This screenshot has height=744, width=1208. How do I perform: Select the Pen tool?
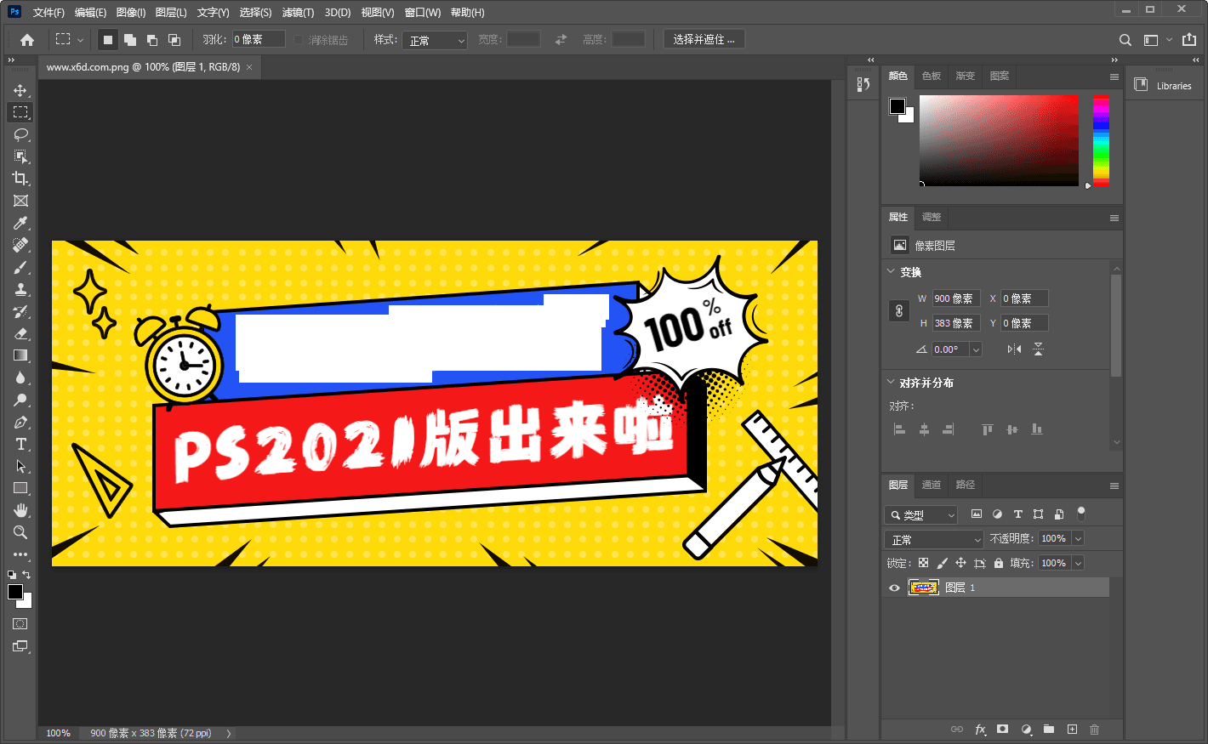coord(20,422)
